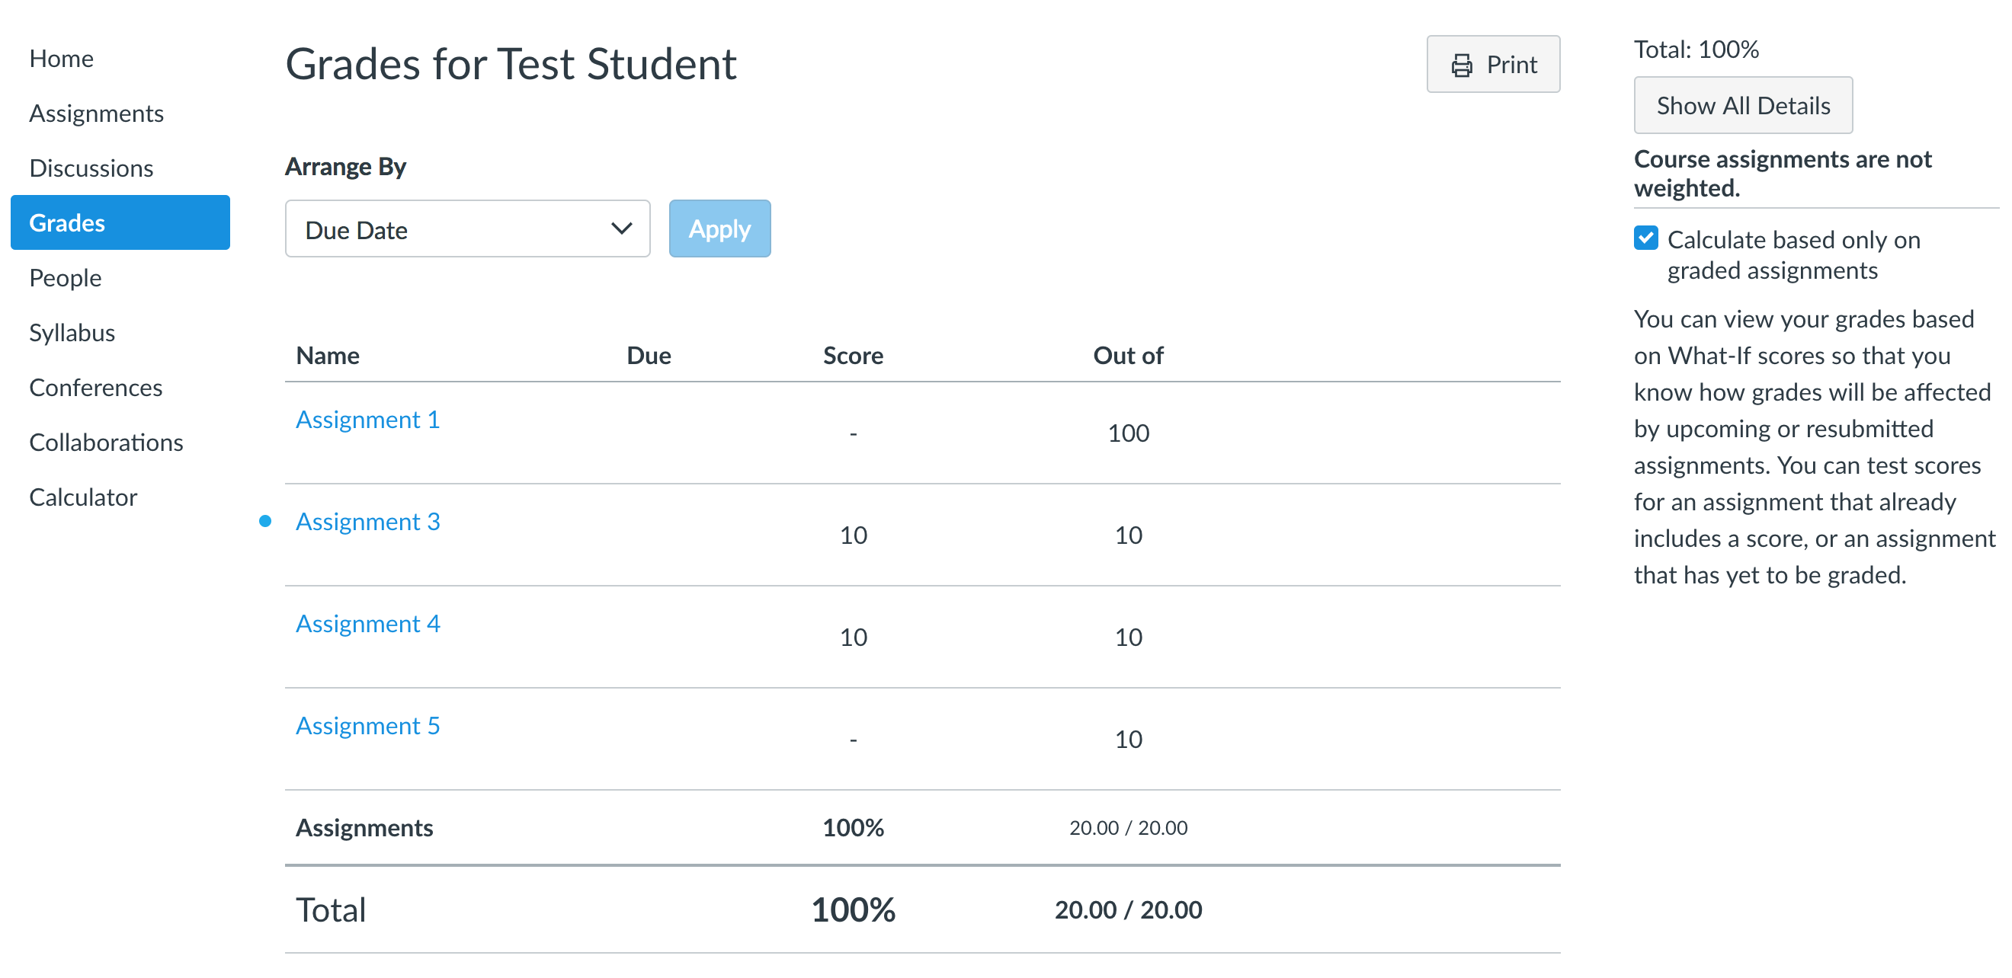Open Discussions in the sidebar

click(x=91, y=168)
